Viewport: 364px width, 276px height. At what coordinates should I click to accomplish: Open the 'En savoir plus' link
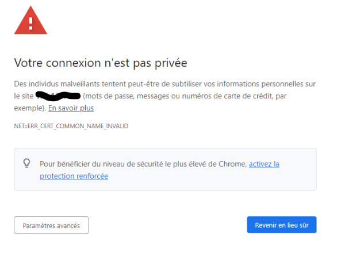click(71, 108)
